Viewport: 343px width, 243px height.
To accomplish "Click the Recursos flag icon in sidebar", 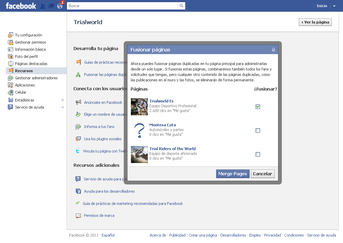I will (11, 70).
